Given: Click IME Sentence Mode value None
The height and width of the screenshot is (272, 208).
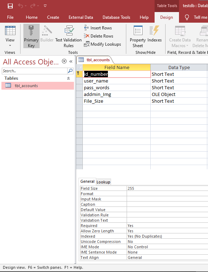Looking at the screenshot, I should (x=167, y=252).
